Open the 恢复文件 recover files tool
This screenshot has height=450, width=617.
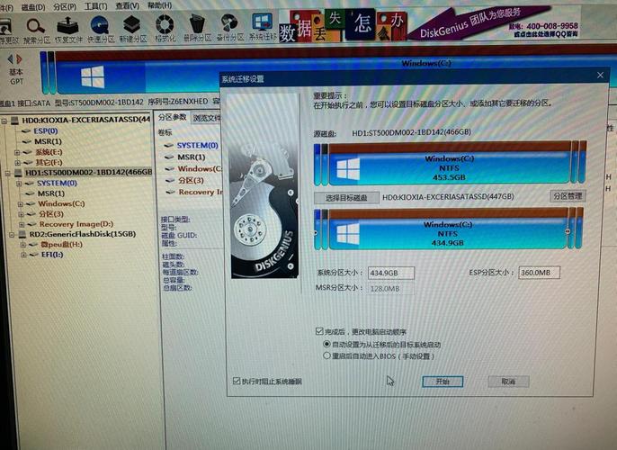[67, 30]
